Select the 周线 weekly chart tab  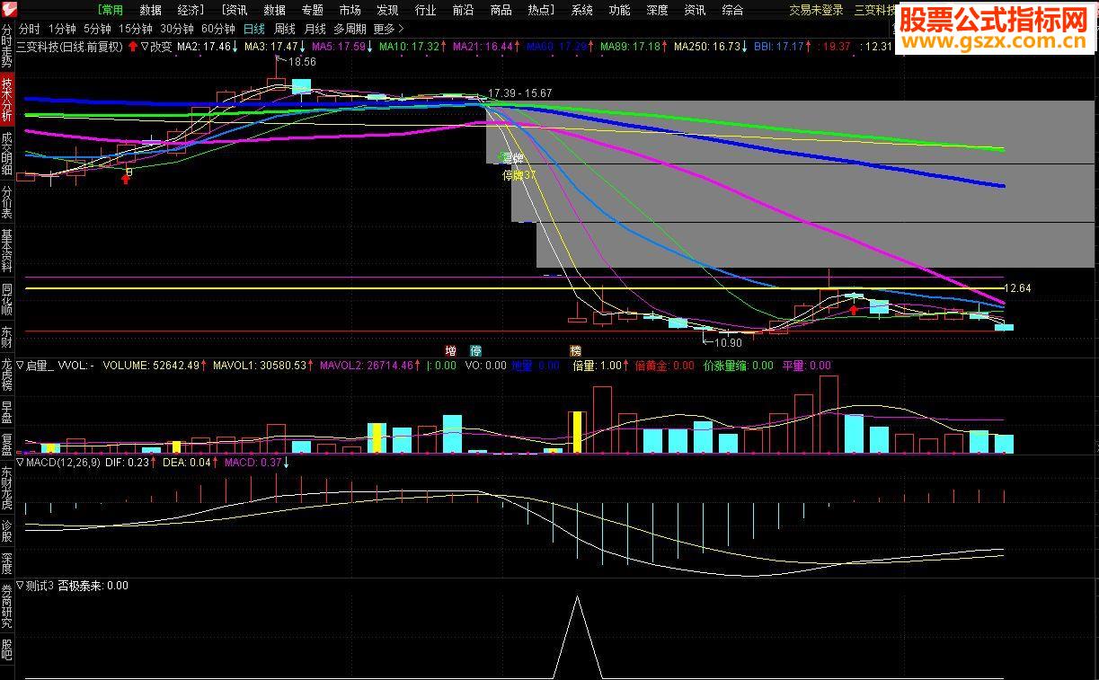point(284,29)
